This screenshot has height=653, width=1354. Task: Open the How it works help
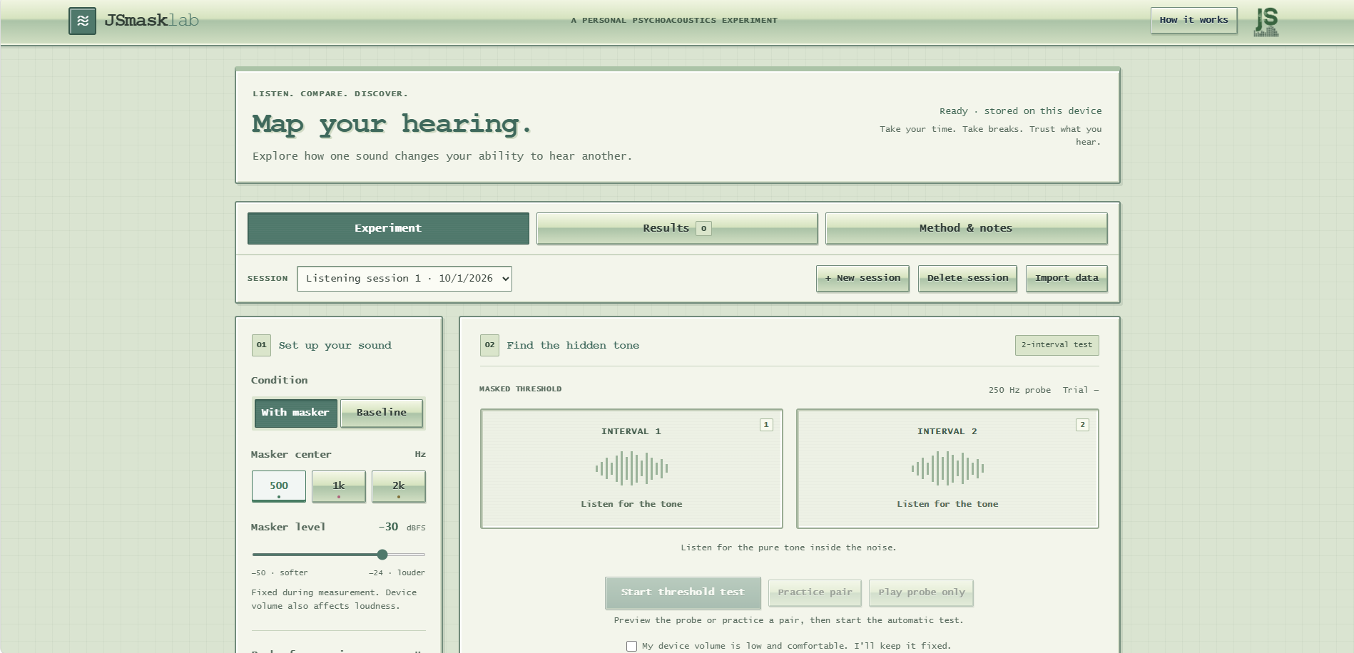tap(1193, 20)
